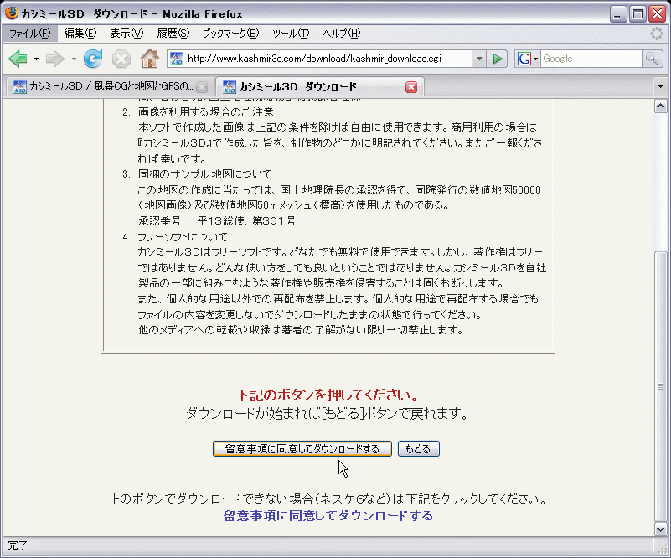671x558 pixels.
Task: Click the green Go button
Action: pos(498,59)
